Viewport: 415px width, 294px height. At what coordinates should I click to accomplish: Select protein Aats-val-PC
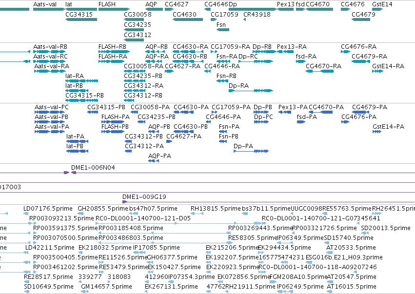click(51, 107)
